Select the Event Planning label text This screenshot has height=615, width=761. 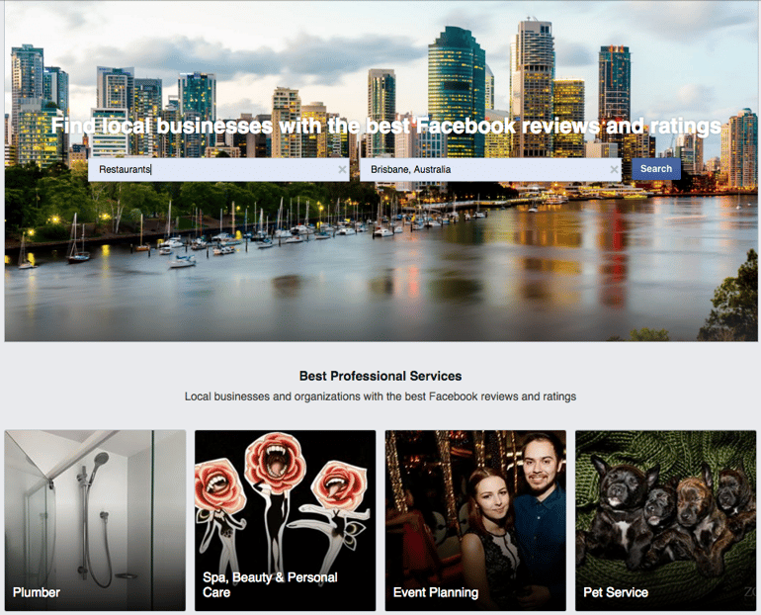436,592
